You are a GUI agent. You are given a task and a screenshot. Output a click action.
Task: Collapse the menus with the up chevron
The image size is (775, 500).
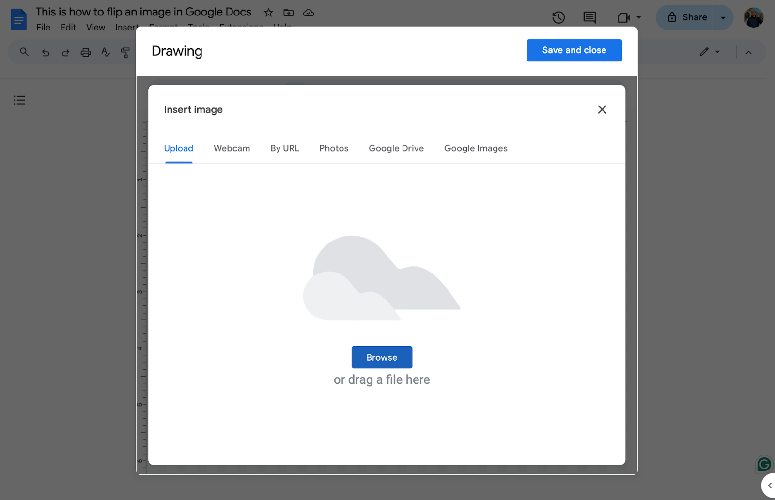click(x=749, y=52)
